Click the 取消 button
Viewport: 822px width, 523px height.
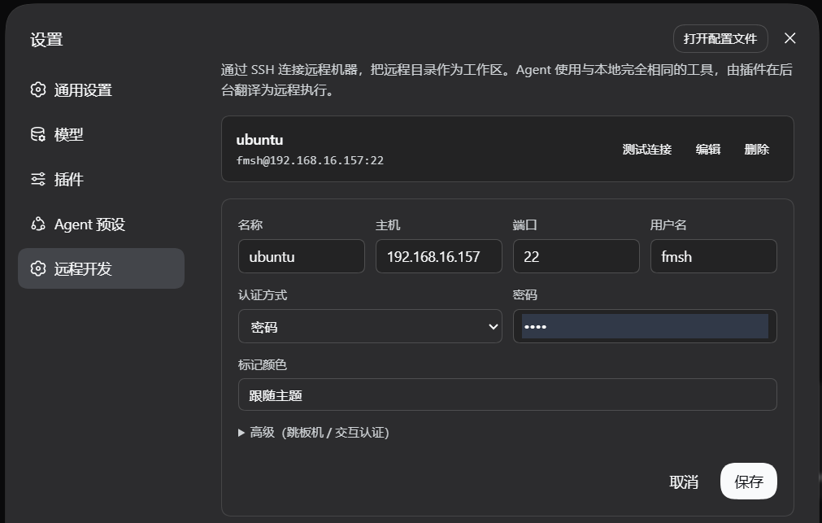(x=684, y=482)
